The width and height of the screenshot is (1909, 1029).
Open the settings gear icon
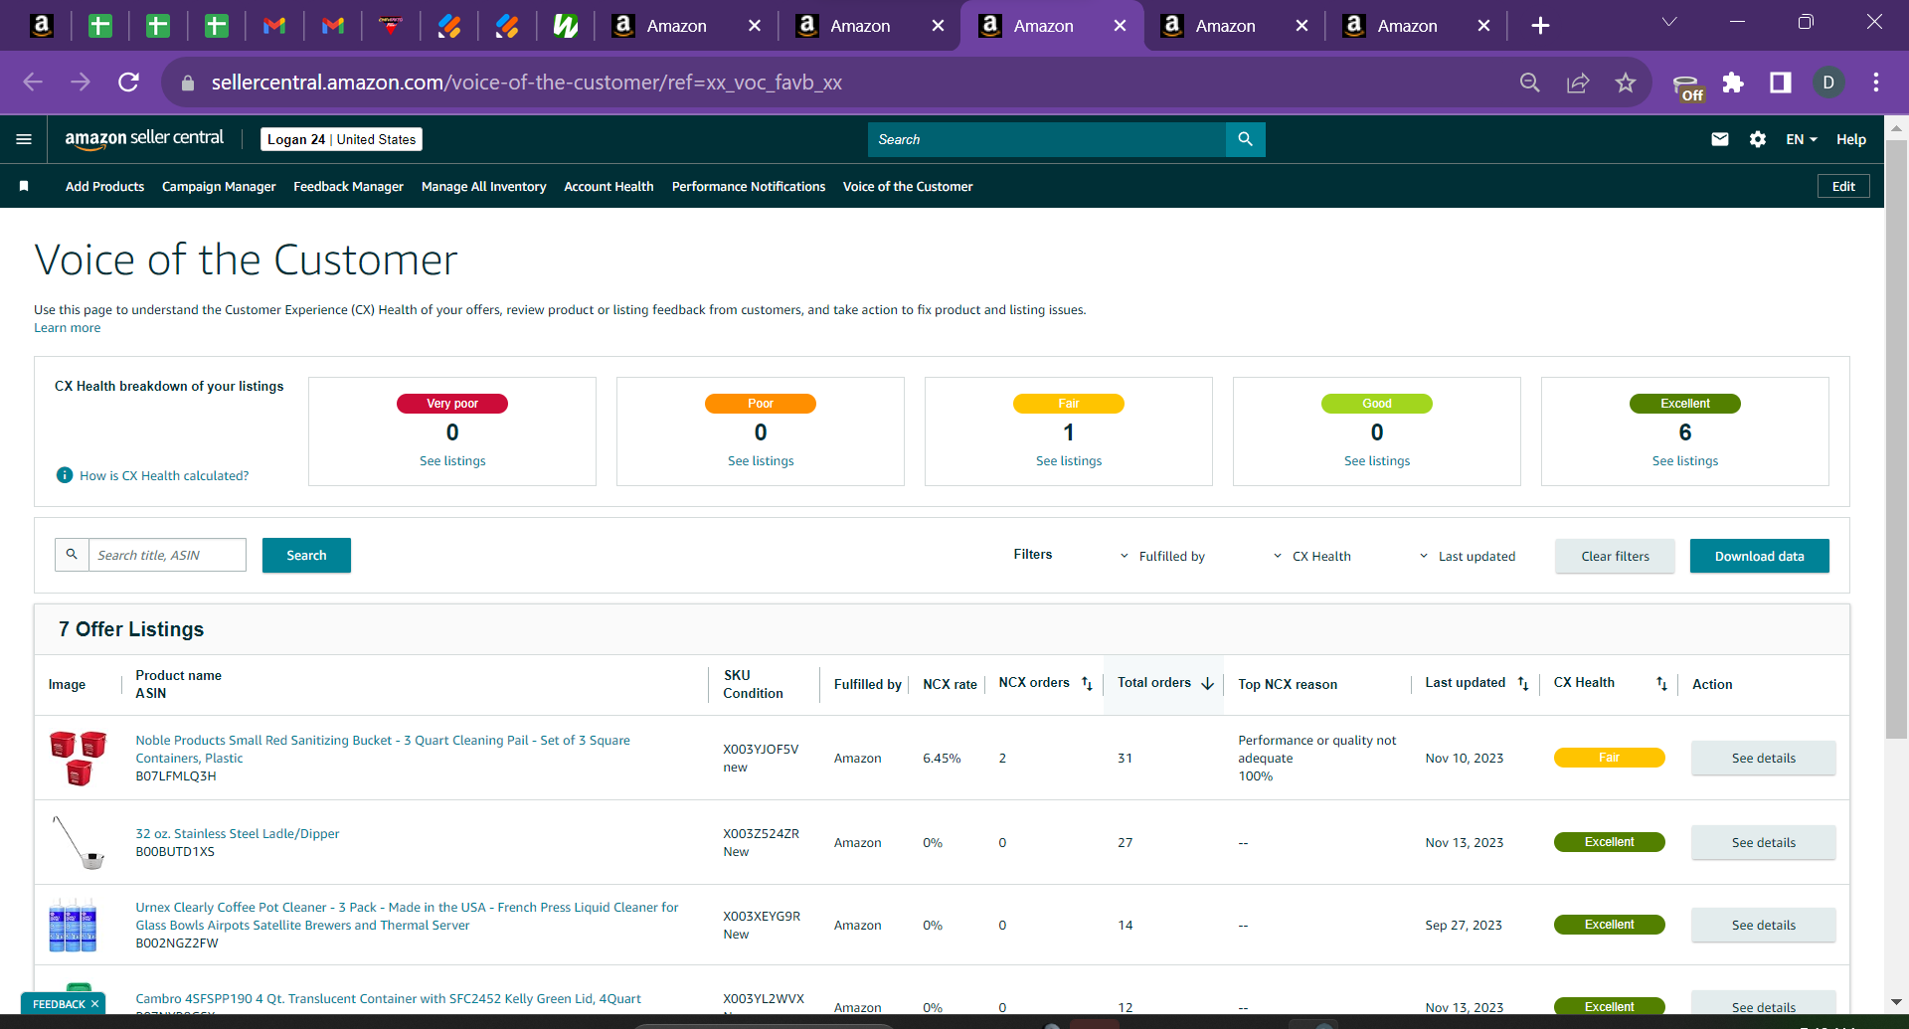click(x=1758, y=139)
